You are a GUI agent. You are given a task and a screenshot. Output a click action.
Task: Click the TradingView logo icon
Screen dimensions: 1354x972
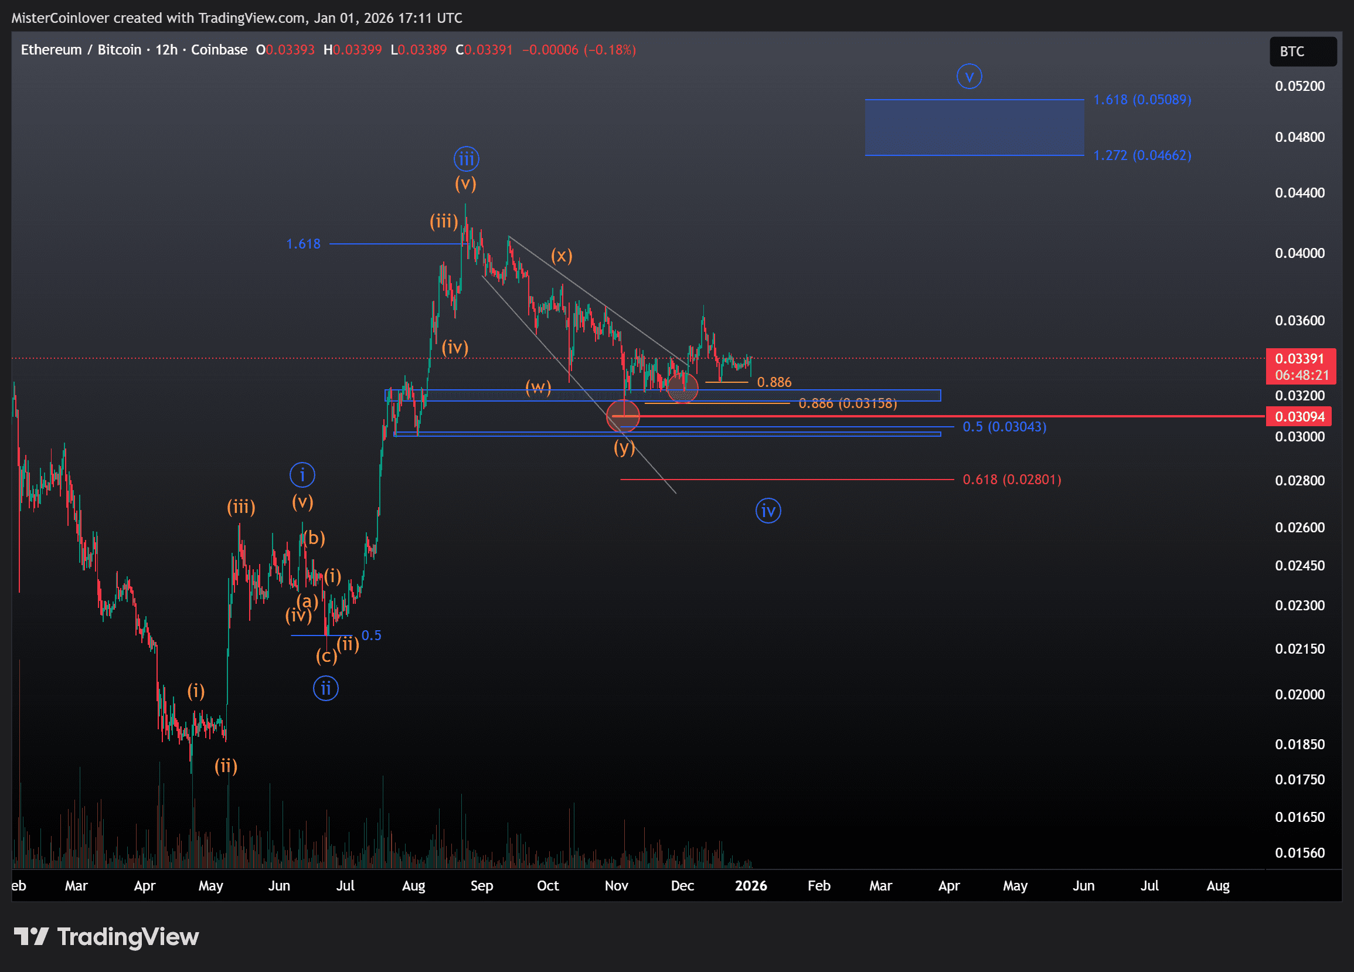31,936
